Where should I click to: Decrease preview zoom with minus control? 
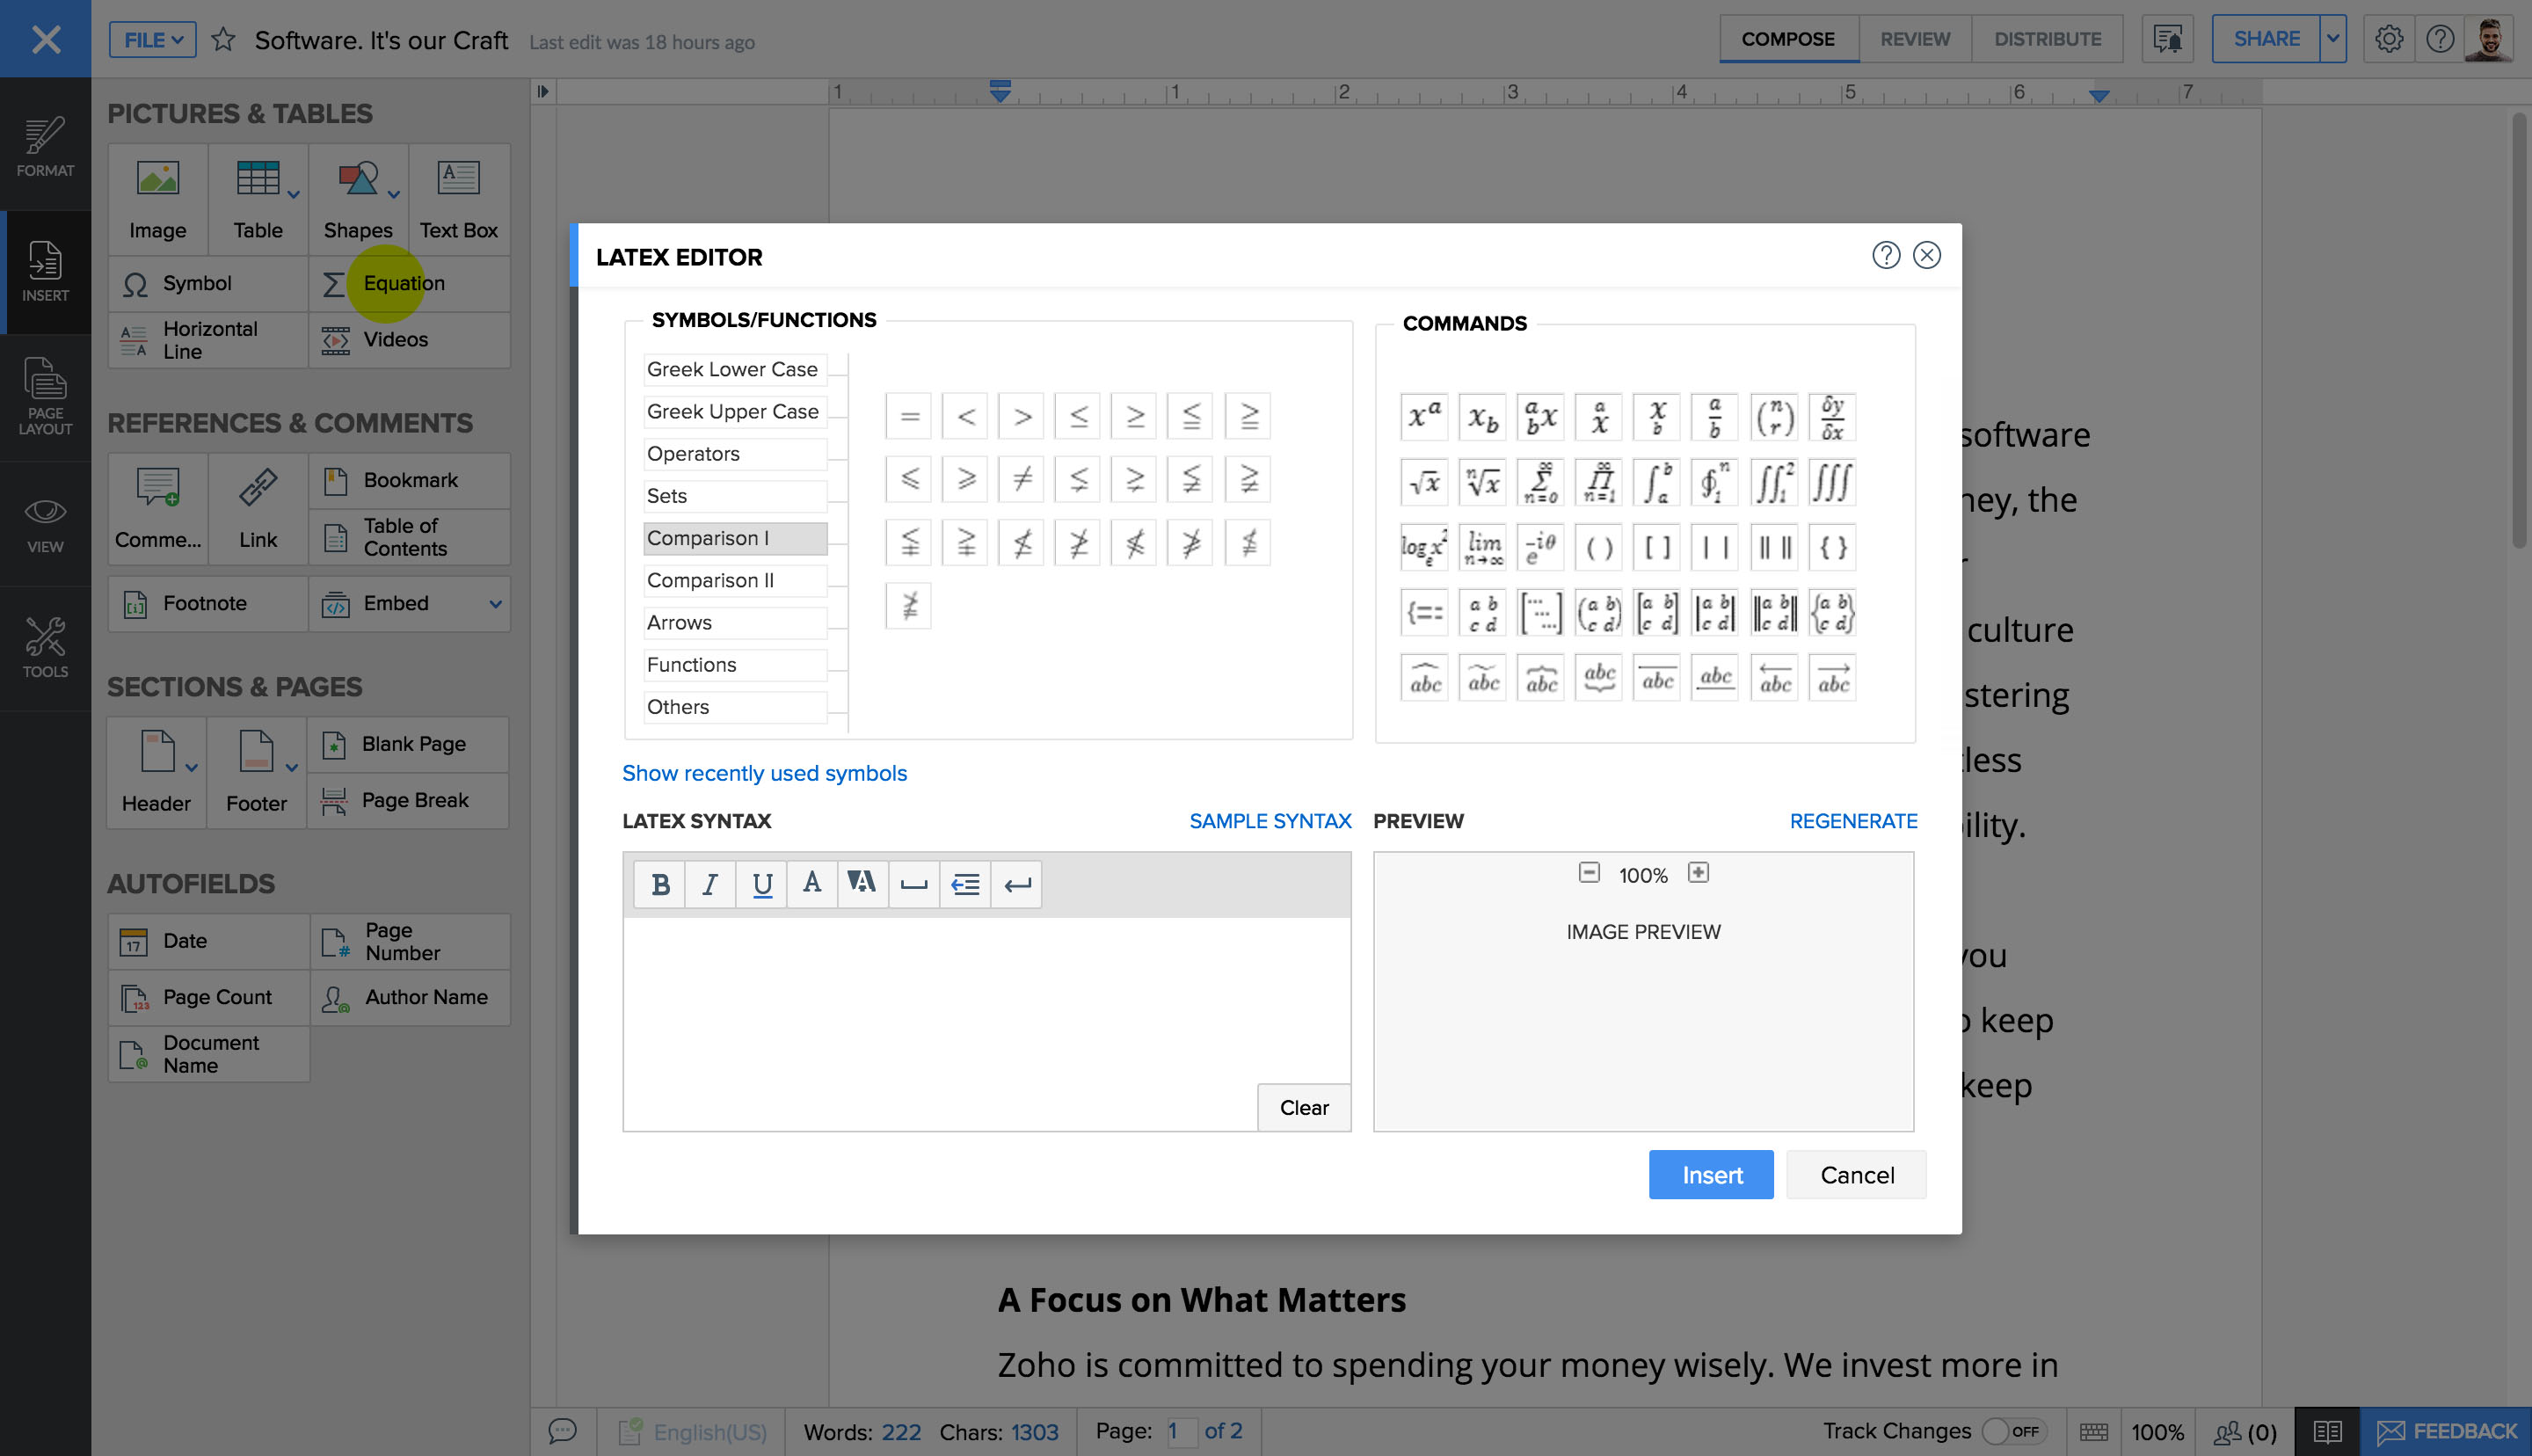[1588, 872]
